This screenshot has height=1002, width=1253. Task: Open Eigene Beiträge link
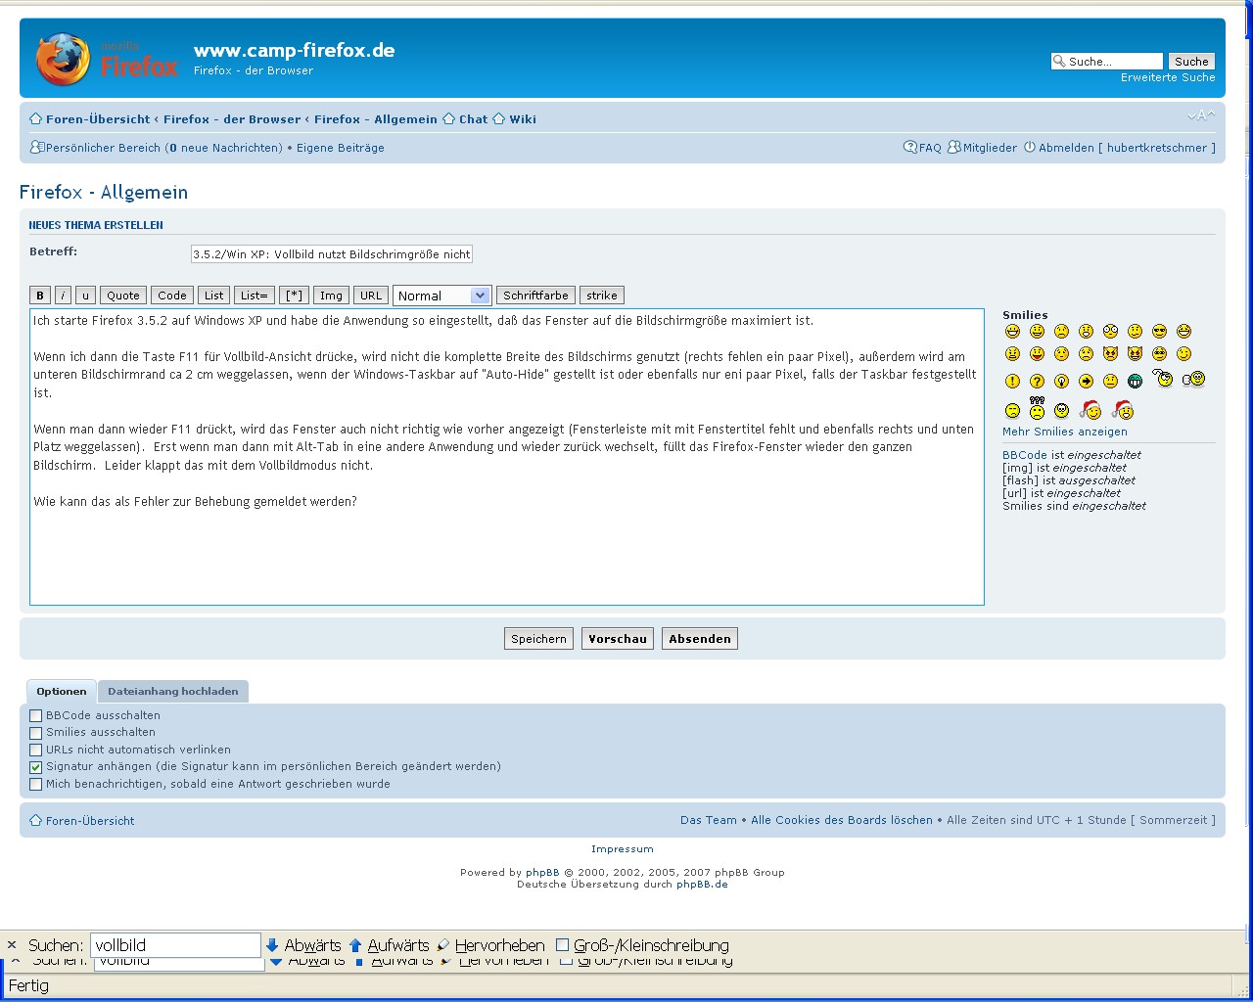[341, 148]
